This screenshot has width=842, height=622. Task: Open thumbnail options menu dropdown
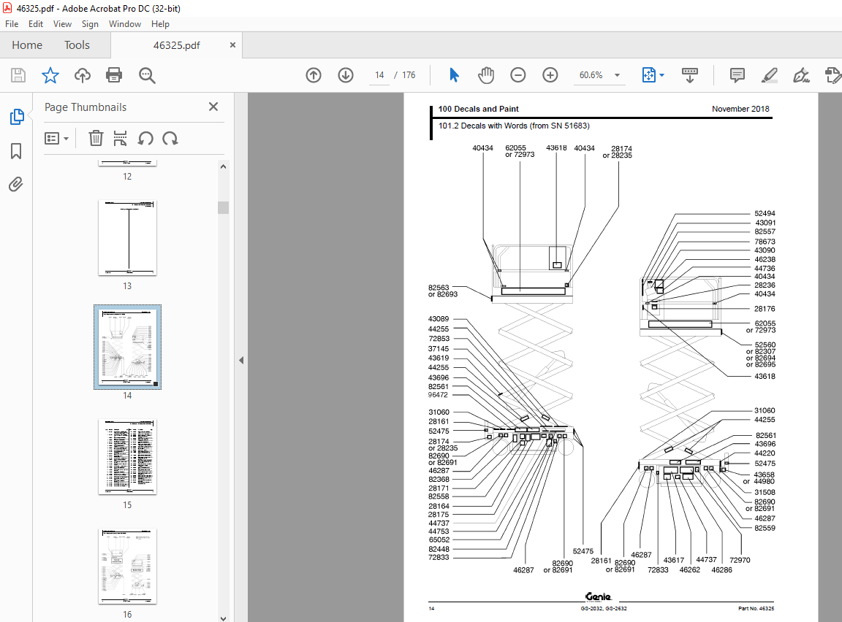(56, 139)
